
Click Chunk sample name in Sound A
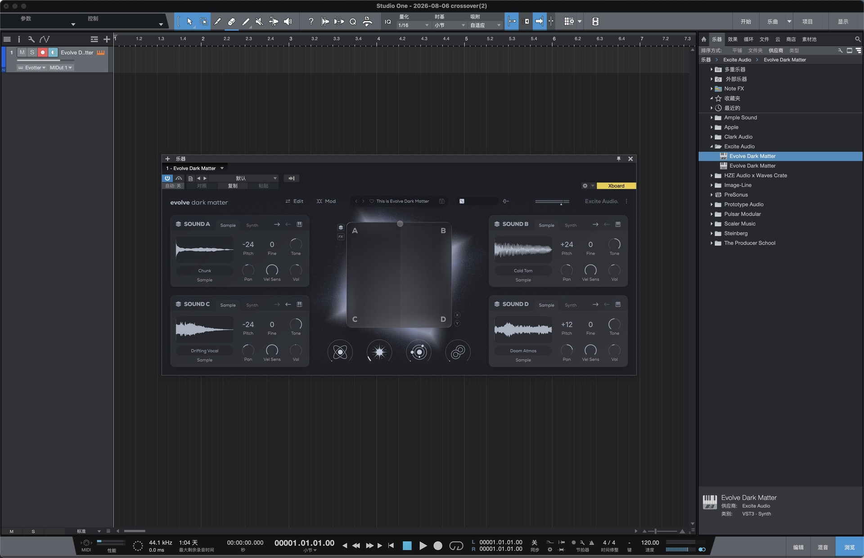pos(205,271)
